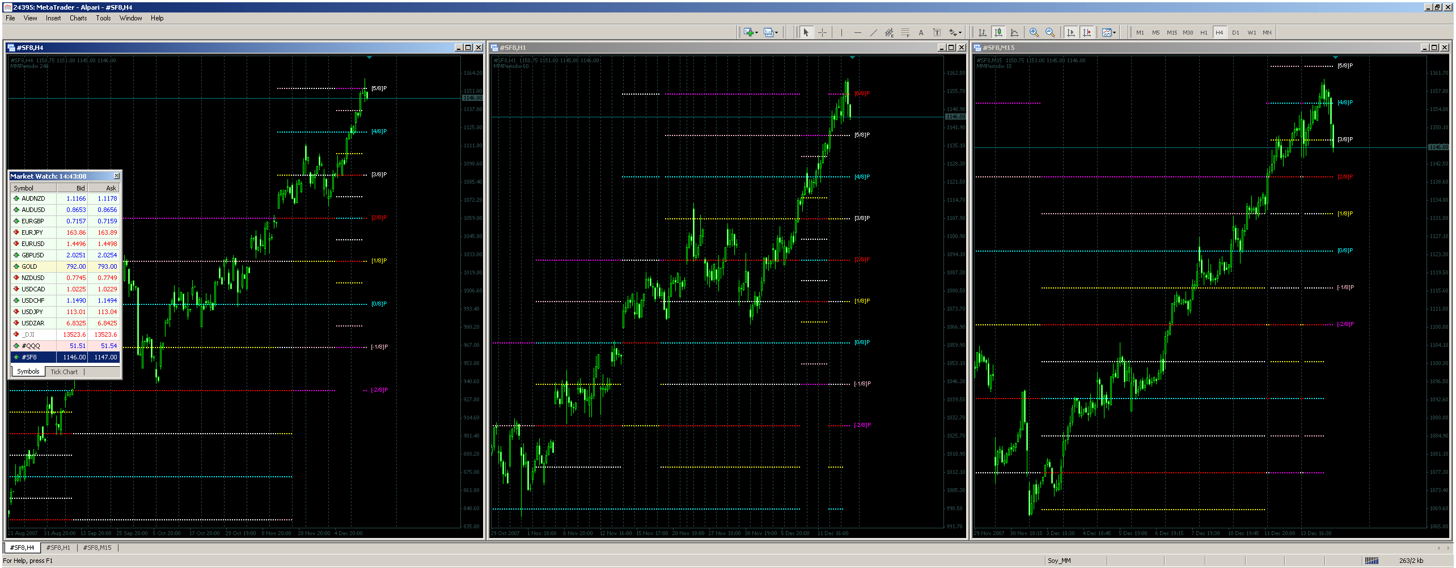The width and height of the screenshot is (1456, 568).
Task: Zoom out of the chart
Action: click(1050, 32)
